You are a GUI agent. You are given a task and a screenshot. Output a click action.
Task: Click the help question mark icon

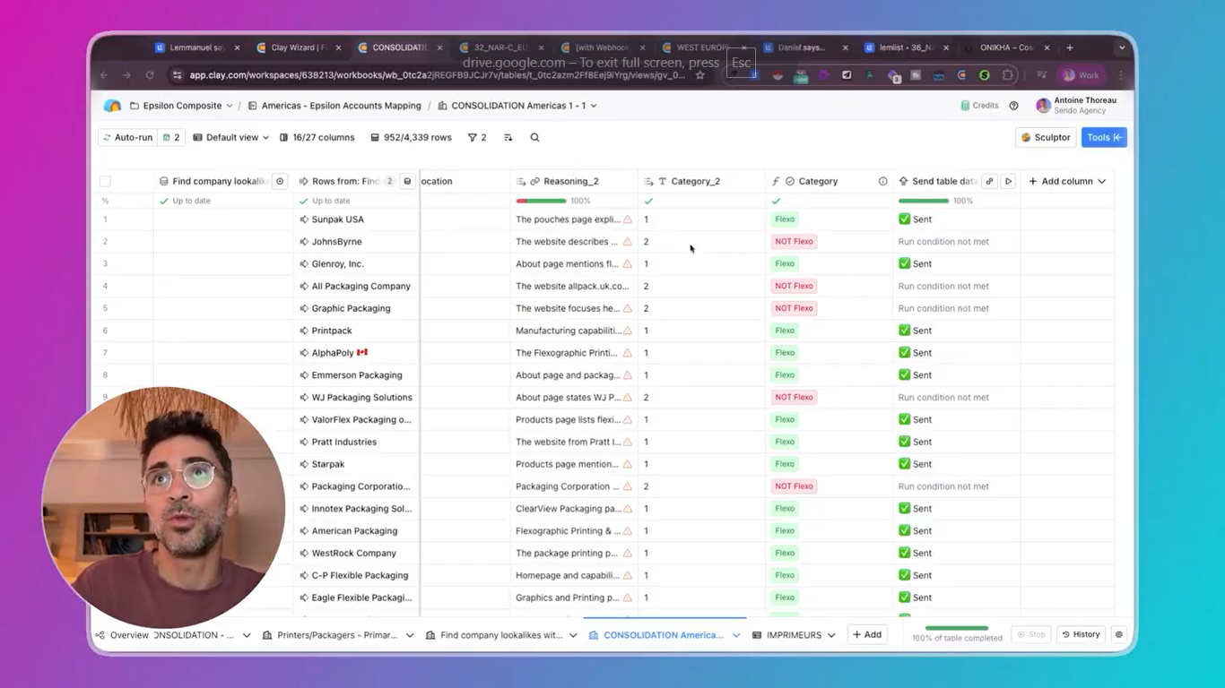coord(1013,106)
